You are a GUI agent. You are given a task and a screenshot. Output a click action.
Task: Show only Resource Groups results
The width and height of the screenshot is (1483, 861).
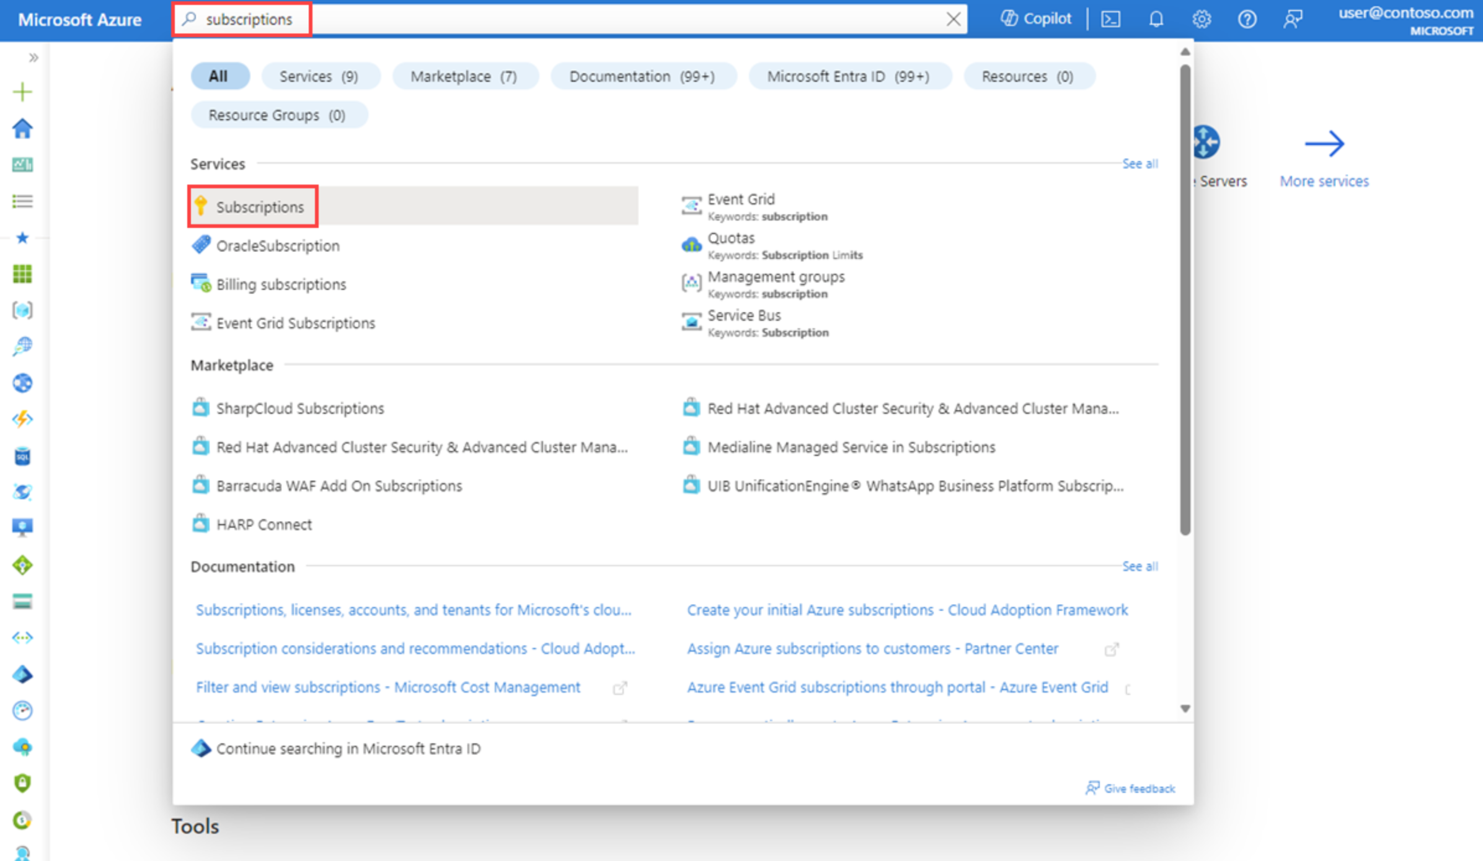279,114
